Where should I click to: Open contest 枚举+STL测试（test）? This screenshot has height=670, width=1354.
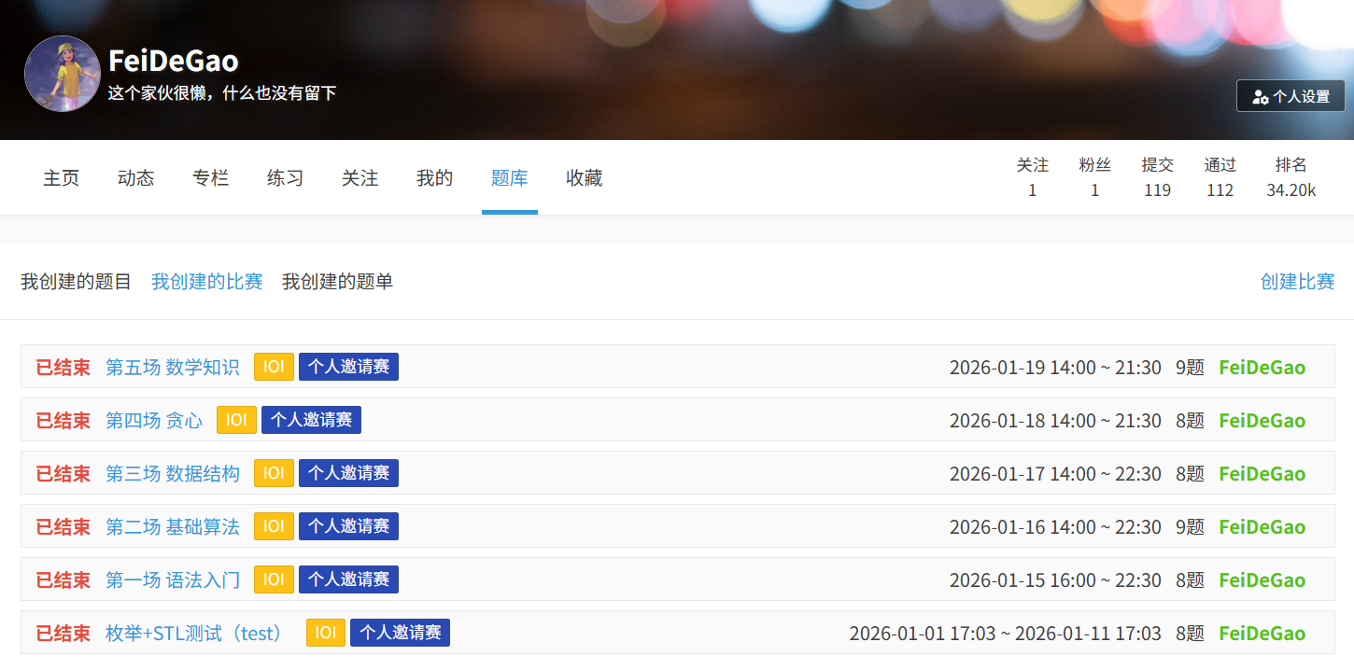(198, 634)
